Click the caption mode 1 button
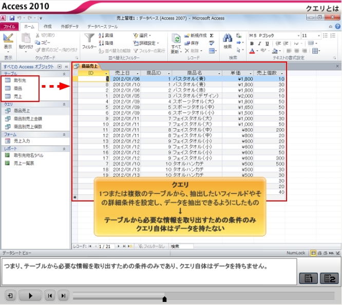 coord(309,278)
